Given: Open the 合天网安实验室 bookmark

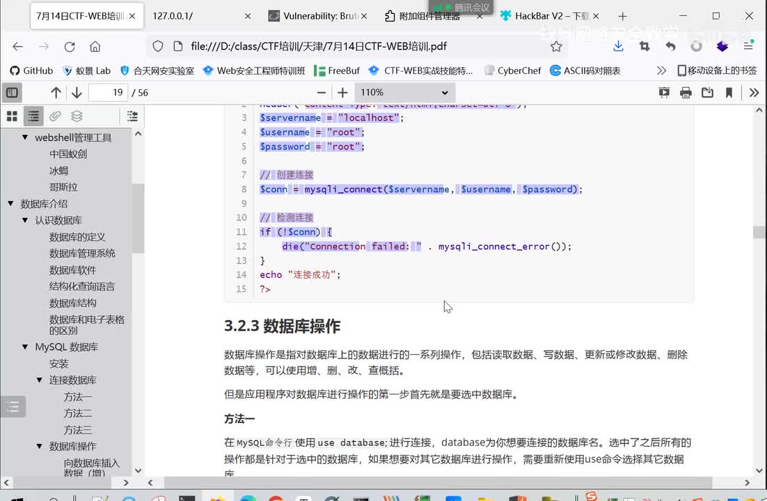Looking at the screenshot, I should pyautogui.click(x=157, y=70).
